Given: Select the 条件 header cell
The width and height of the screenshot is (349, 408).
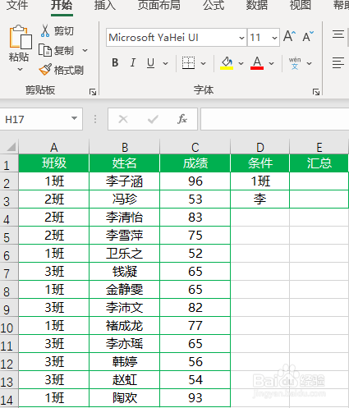Looking at the screenshot, I should pyautogui.click(x=260, y=163).
